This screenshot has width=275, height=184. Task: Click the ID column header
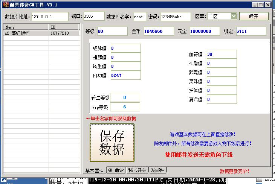[64, 27]
